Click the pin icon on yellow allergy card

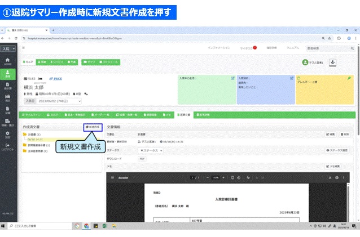349,78
